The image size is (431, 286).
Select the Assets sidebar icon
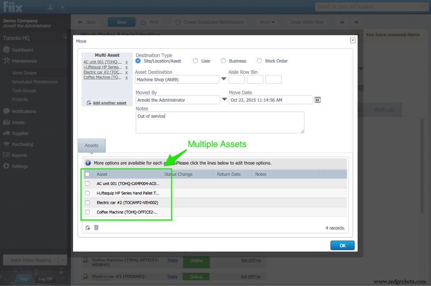pyautogui.click(x=18, y=122)
